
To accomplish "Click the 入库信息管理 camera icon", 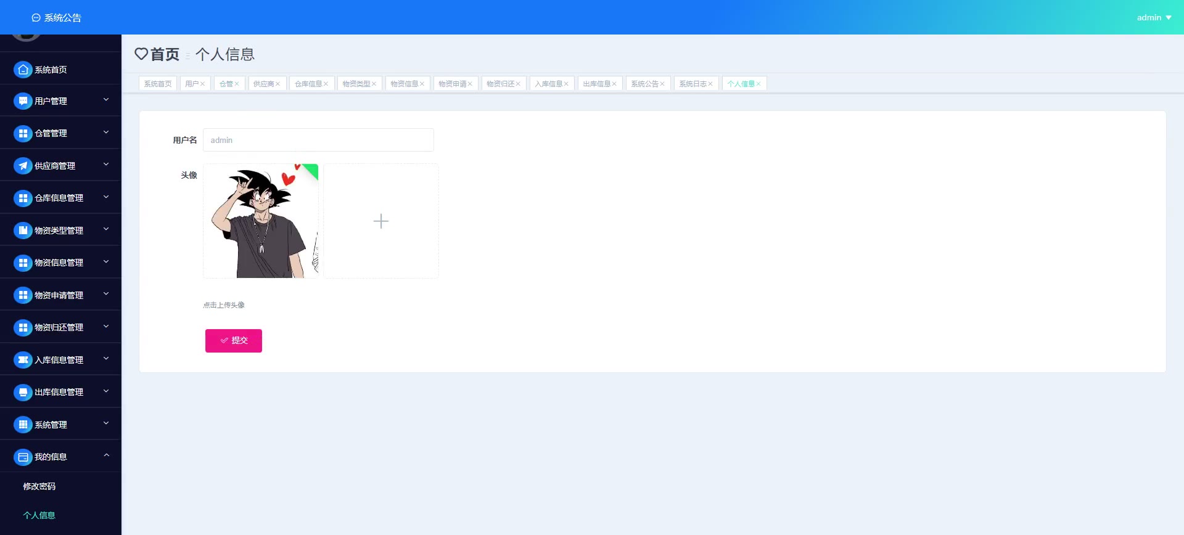I will (x=23, y=360).
